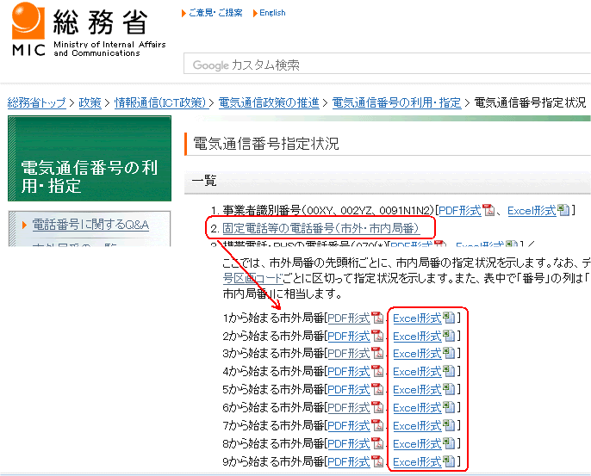The width and height of the screenshot is (591, 476).
Task: Open PDF形式 for 9から始まる市外局番
Action: tap(349, 461)
